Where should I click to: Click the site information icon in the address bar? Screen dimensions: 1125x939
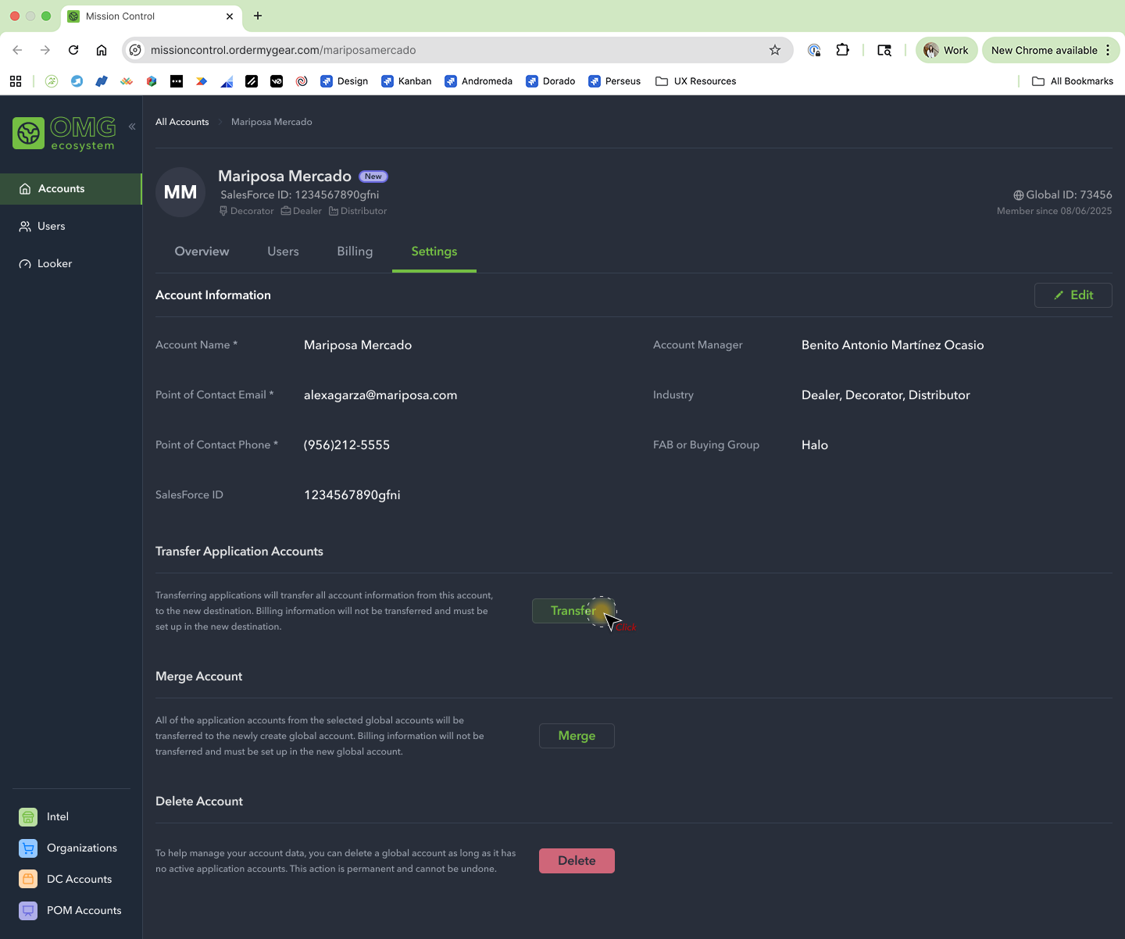click(x=135, y=50)
